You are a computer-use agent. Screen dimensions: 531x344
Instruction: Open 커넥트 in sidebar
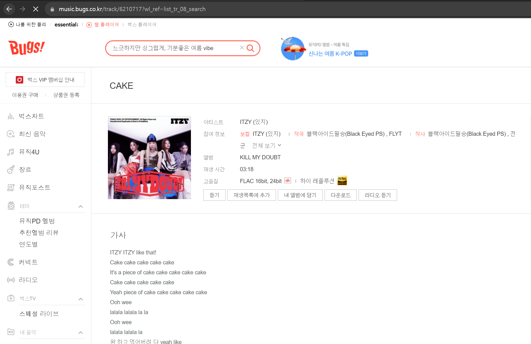pos(28,262)
